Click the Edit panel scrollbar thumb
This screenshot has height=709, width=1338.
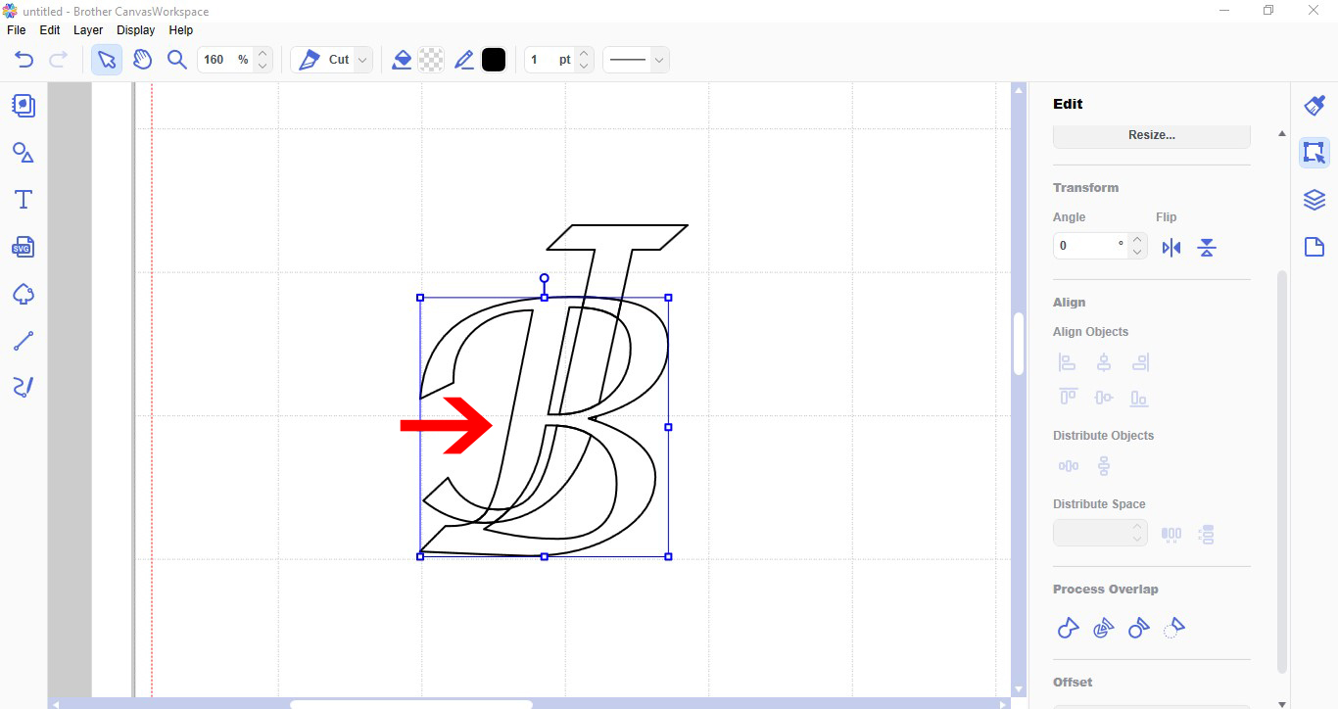pos(1282,472)
